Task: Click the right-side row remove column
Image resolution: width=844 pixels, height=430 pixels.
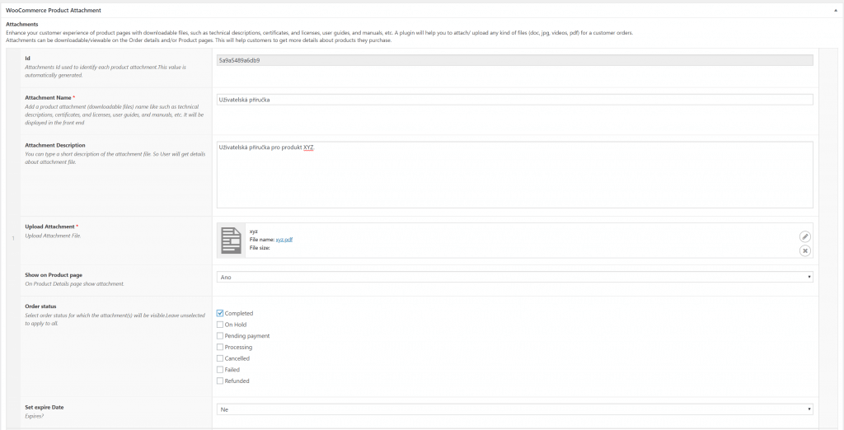Action: (x=825, y=238)
